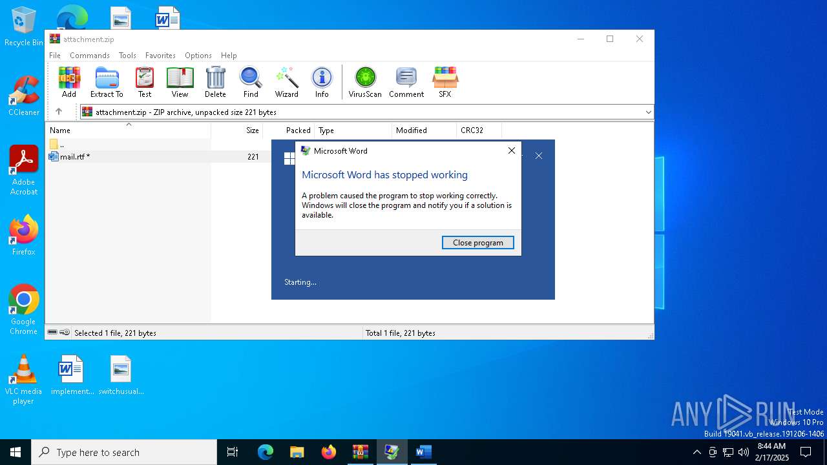Open network settings tray icon
The image size is (827, 465).
728,452
